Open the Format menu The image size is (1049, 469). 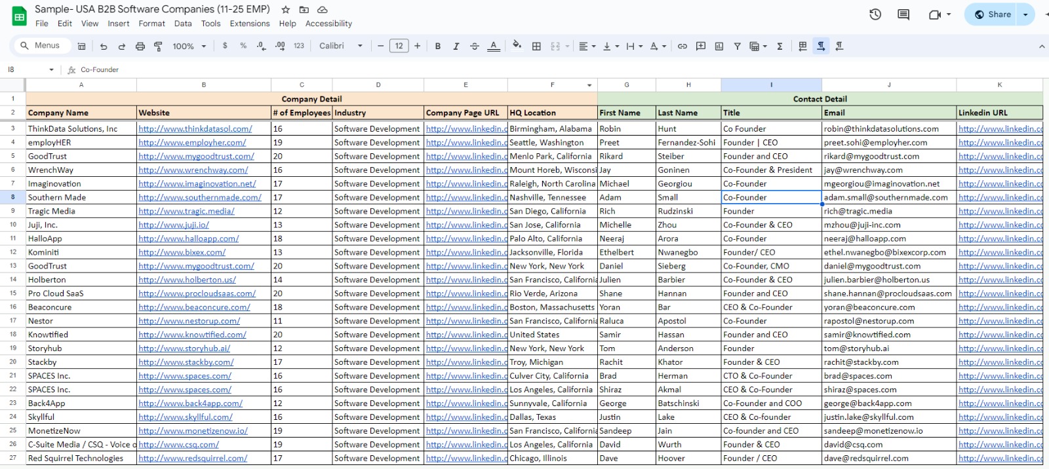[152, 24]
